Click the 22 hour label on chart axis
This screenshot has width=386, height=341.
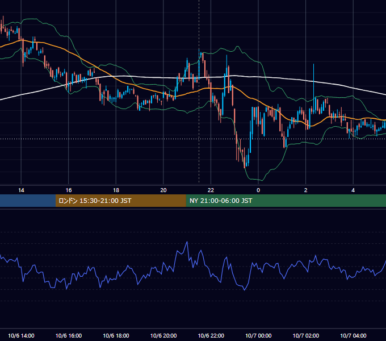point(211,190)
